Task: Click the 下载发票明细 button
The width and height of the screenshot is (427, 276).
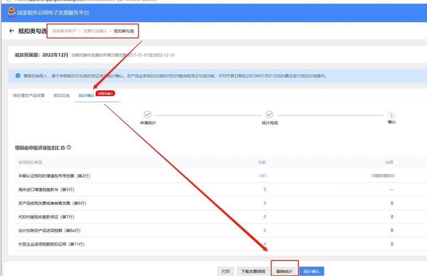Action: coord(253,271)
